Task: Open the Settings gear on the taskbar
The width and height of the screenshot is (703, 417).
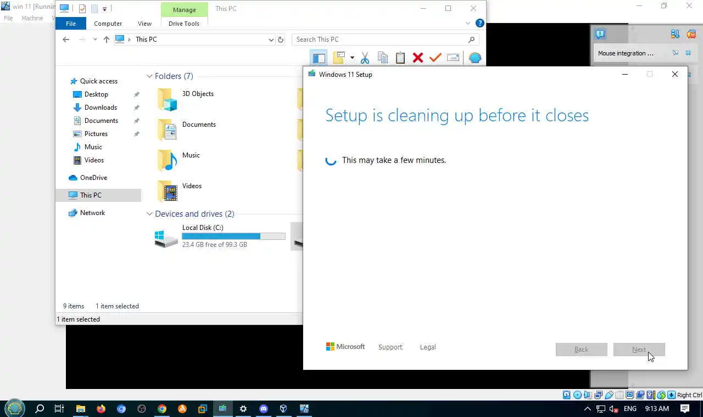Action: pyautogui.click(x=243, y=409)
